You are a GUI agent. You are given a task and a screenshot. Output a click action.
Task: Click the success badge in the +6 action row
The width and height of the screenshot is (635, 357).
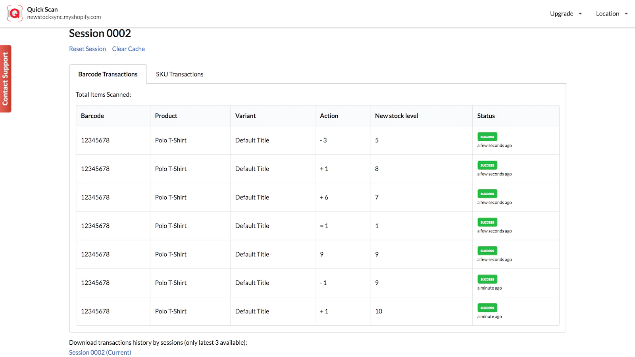(x=487, y=194)
